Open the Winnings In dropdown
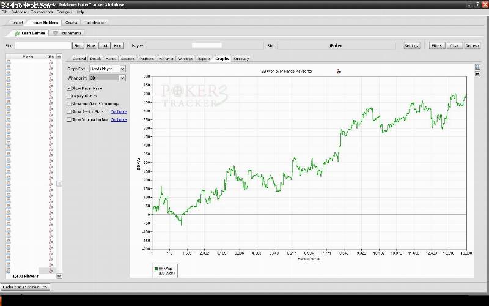The width and height of the screenshot is (489, 306). 123,78
